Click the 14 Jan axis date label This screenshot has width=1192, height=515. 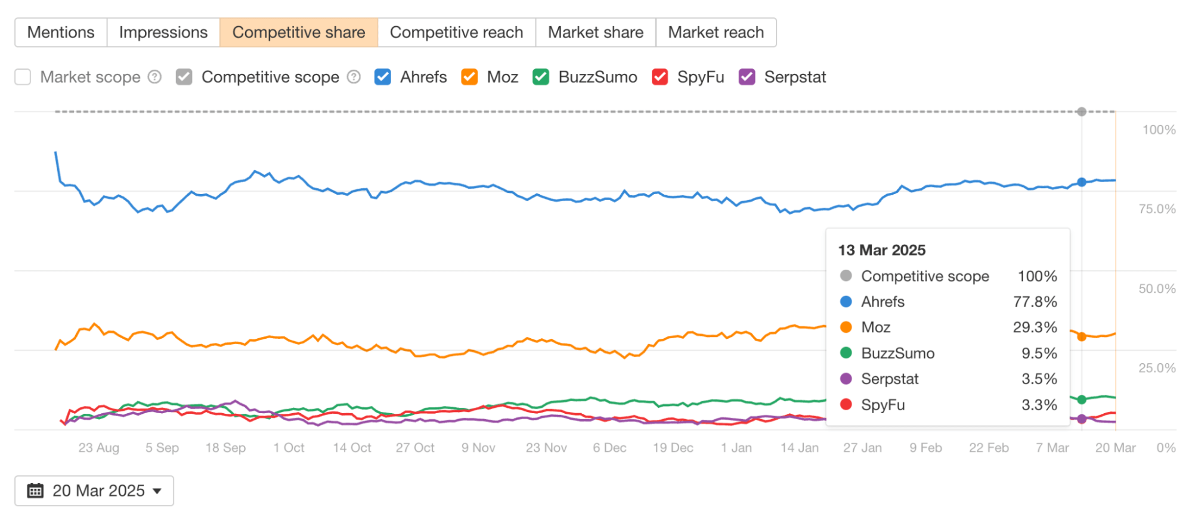click(799, 448)
